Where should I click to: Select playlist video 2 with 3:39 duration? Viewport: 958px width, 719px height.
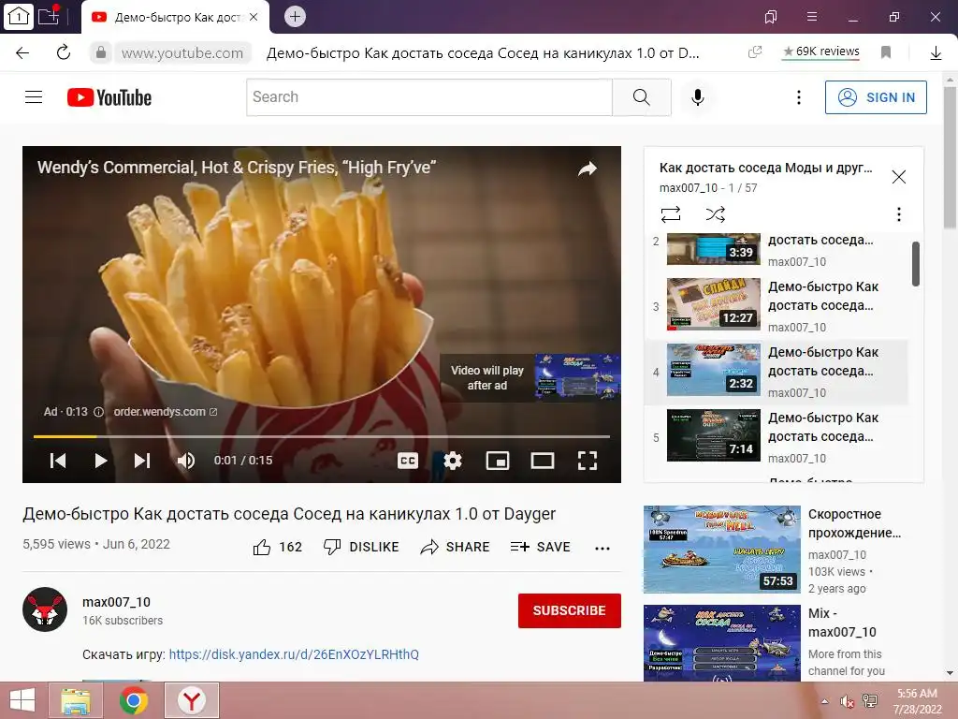click(777, 251)
